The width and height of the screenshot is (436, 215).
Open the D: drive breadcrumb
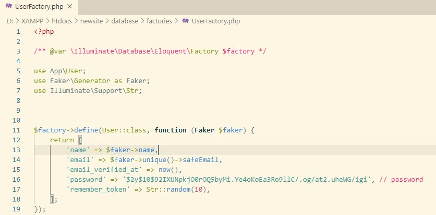click(9, 21)
